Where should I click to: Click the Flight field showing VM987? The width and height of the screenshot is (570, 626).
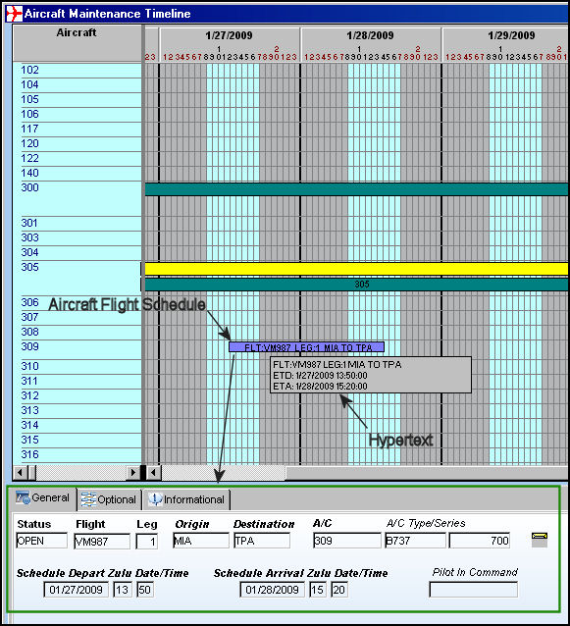(x=102, y=542)
